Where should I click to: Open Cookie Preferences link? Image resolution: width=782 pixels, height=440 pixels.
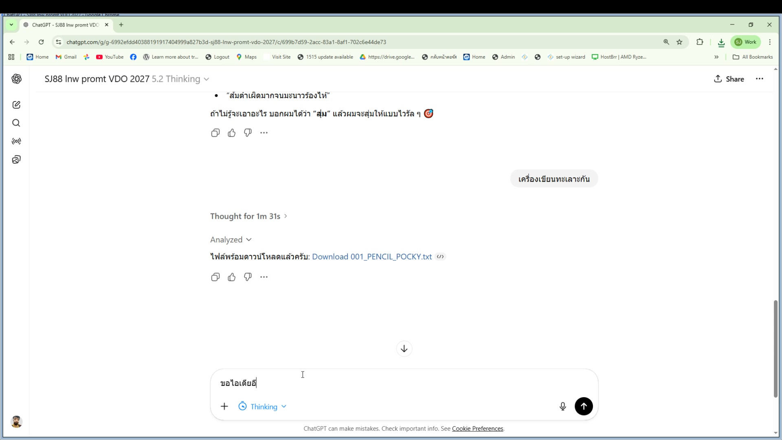tap(477, 429)
